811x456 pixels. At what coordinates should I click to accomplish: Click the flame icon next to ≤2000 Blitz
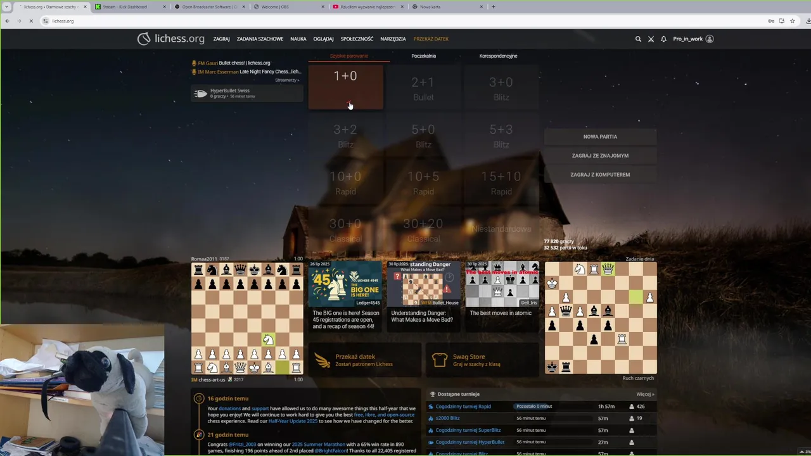[x=431, y=418]
